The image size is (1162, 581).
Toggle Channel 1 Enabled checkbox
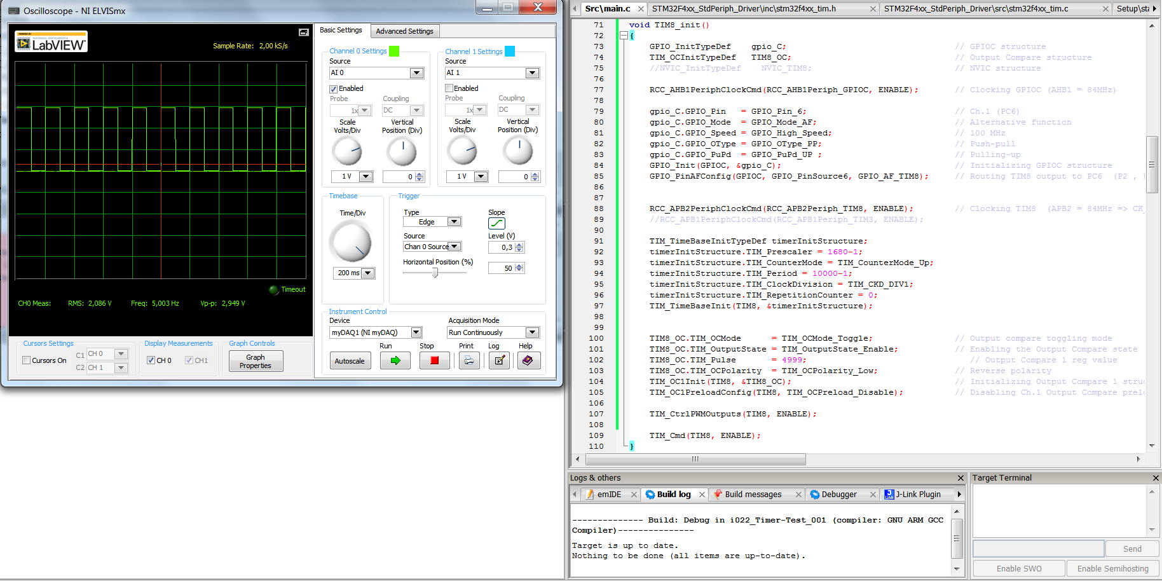[449, 88]
